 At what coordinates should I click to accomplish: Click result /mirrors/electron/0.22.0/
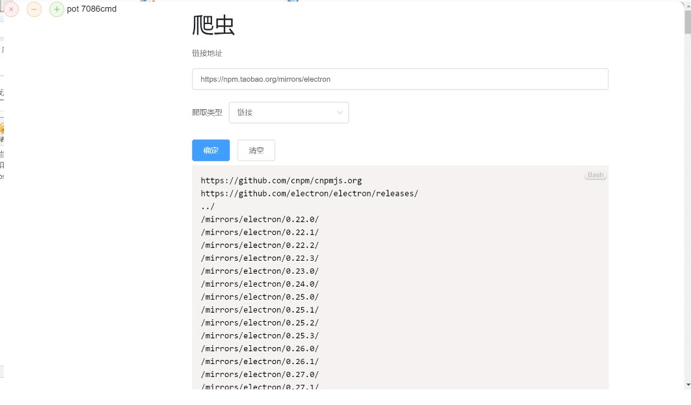point(260,219)
